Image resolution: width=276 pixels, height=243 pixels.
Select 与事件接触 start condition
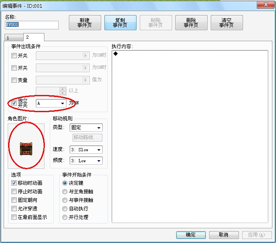pyautogui.click(x=65, y=200)
